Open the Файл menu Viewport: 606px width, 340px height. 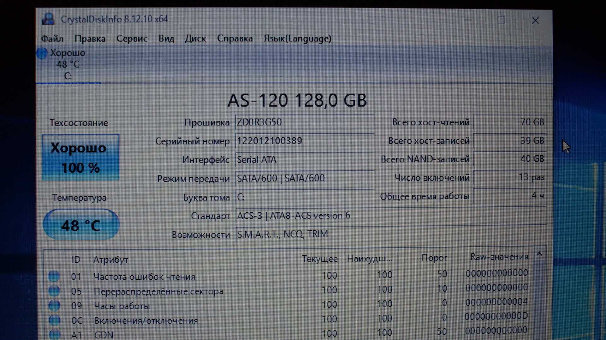52,39
